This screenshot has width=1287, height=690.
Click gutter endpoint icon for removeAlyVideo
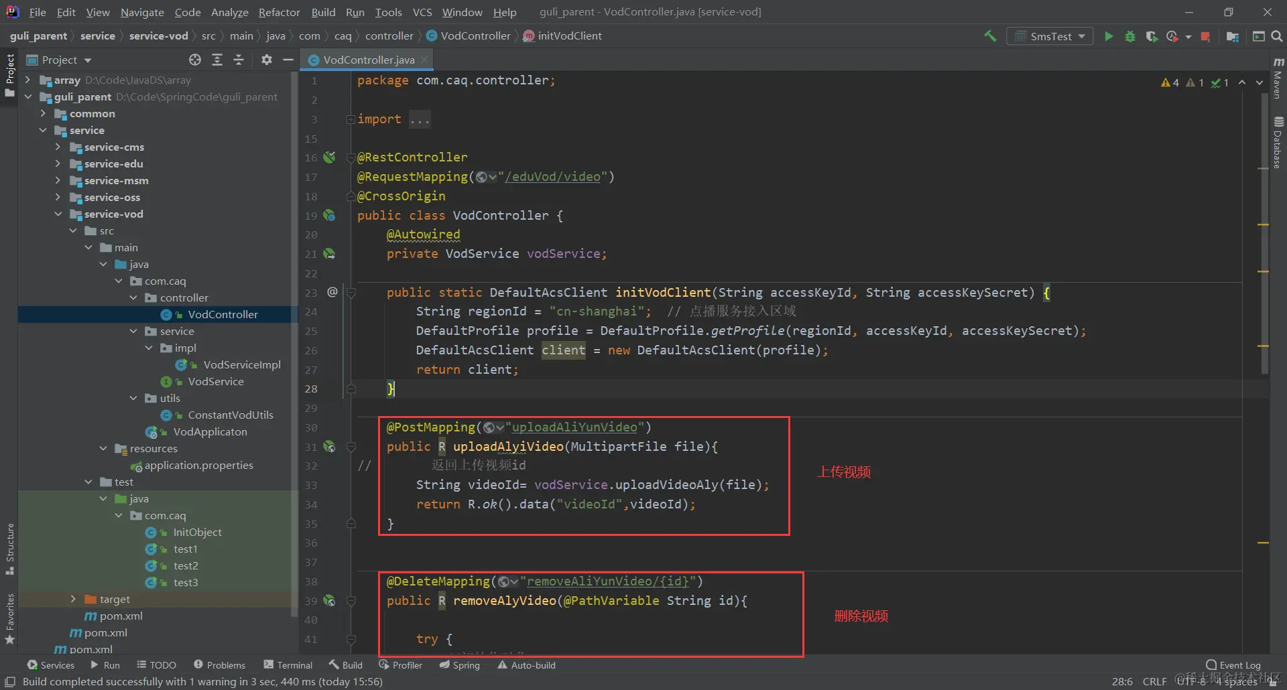point(329,600)
